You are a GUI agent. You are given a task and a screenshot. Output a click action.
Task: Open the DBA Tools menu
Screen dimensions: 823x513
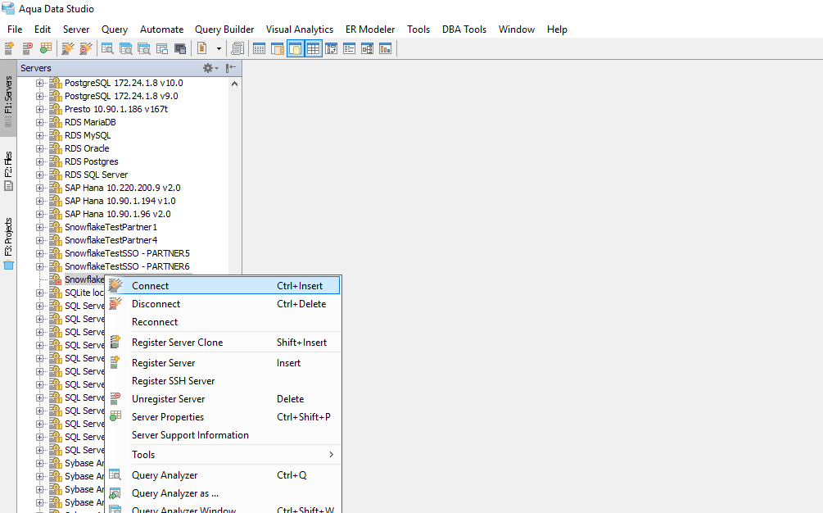464,30
